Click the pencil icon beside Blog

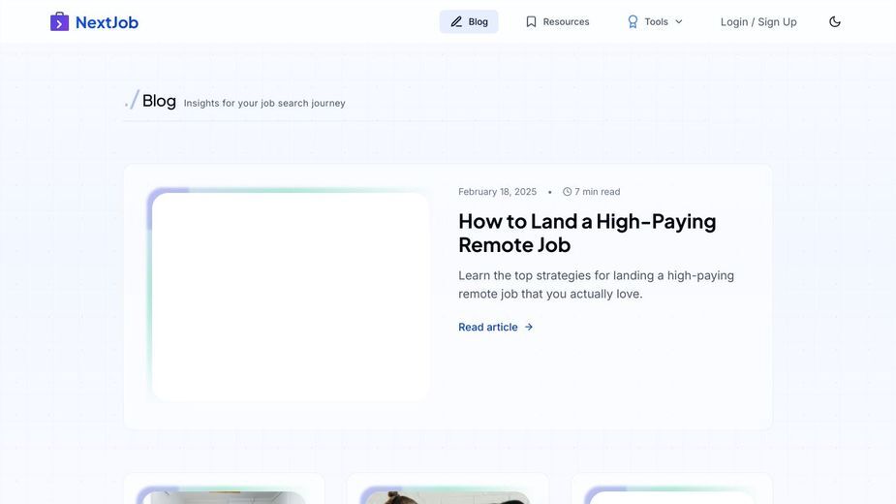pyautogui.click(x=456, y=21)
